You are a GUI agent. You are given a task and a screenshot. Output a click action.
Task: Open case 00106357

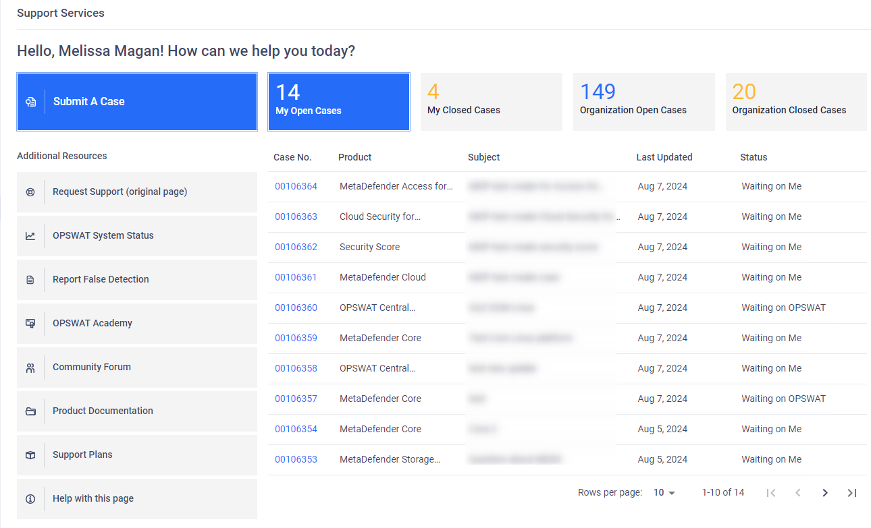point(296,399)
